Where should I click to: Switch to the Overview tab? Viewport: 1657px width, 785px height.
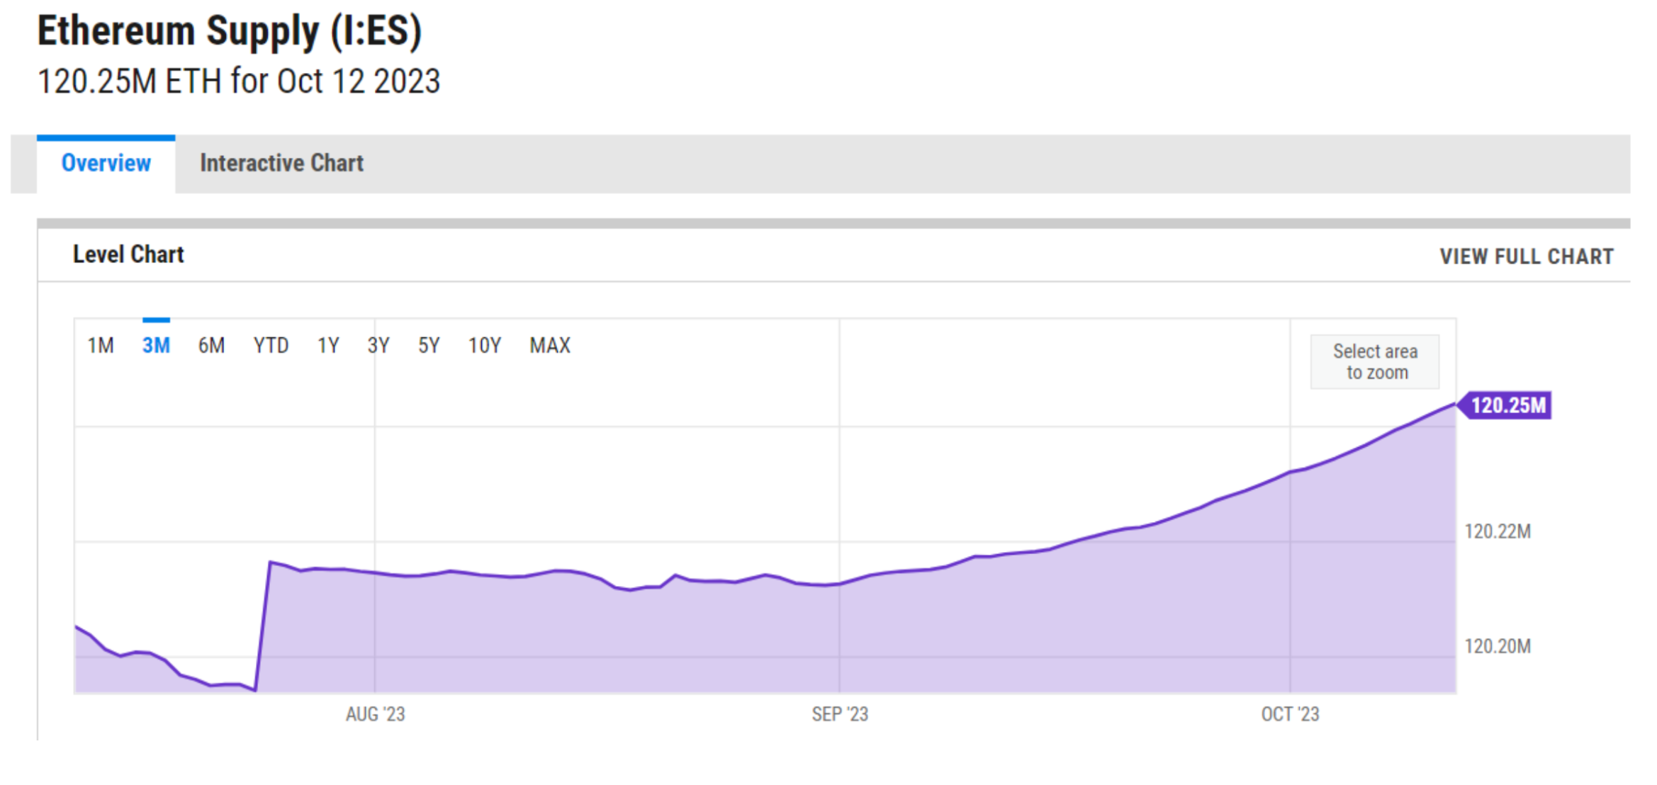click(106, 164)
